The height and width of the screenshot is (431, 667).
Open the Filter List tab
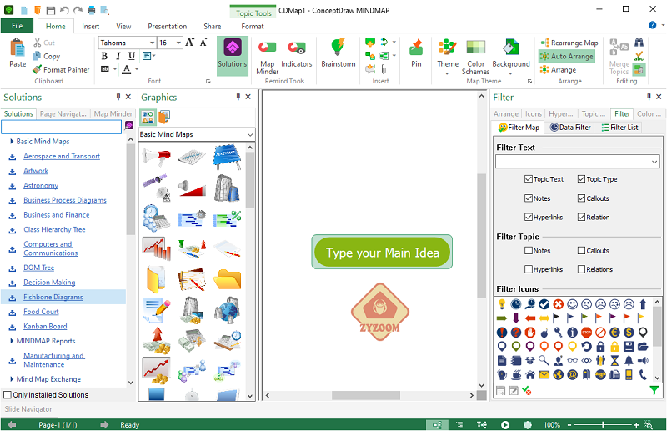619,128
